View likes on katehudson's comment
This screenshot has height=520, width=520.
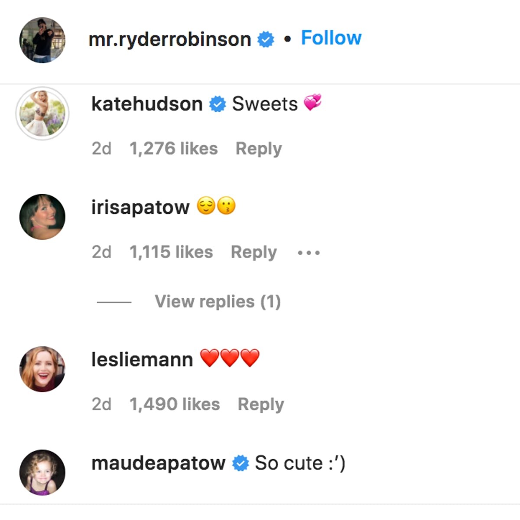coord(173,149)
